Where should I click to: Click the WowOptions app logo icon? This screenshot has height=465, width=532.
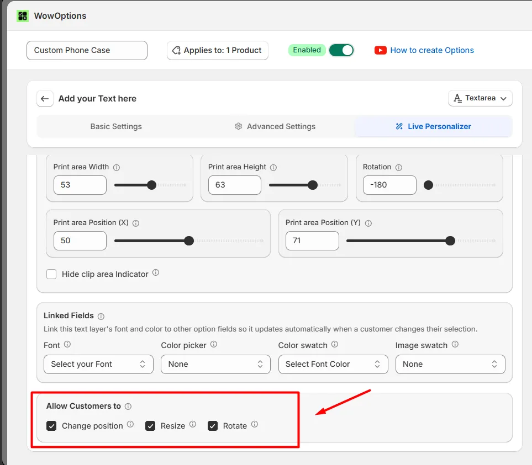click(23, 16)
